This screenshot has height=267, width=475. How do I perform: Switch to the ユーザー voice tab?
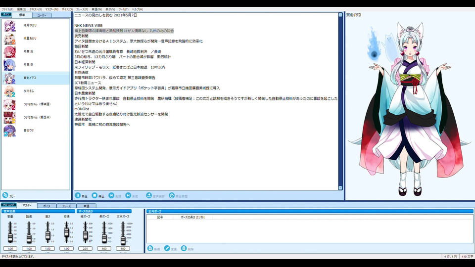(42, 15)
